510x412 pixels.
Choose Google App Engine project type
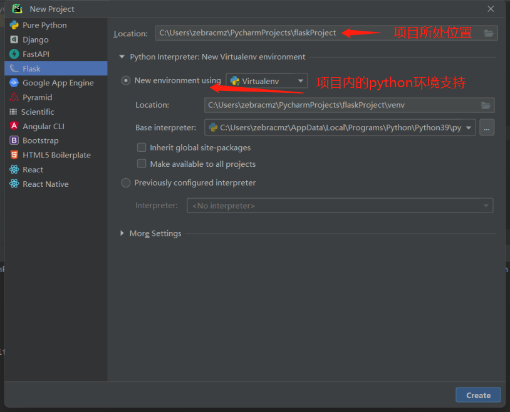coord(56,83)
